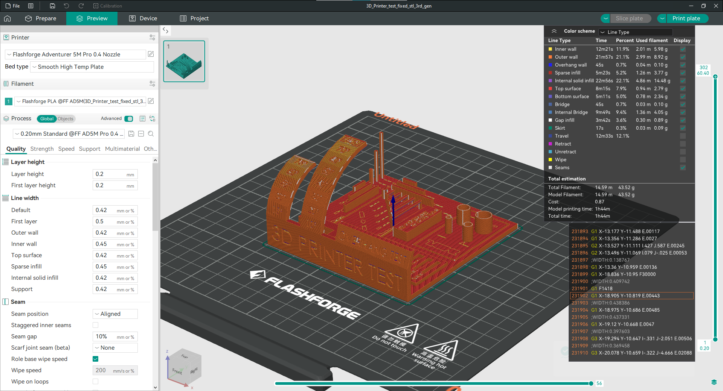
Task: Collapse the color scheme legend panel
Action: [554, 31]
